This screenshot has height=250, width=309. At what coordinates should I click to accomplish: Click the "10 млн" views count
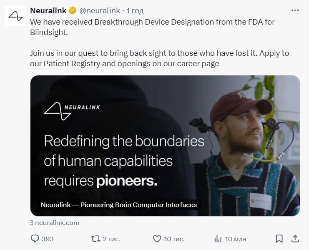click(236, 239)
